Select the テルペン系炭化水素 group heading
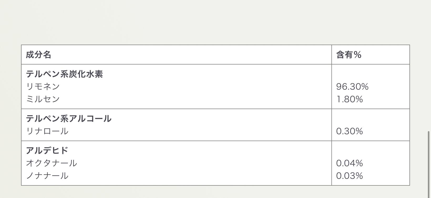 click(x=64, y=74)
